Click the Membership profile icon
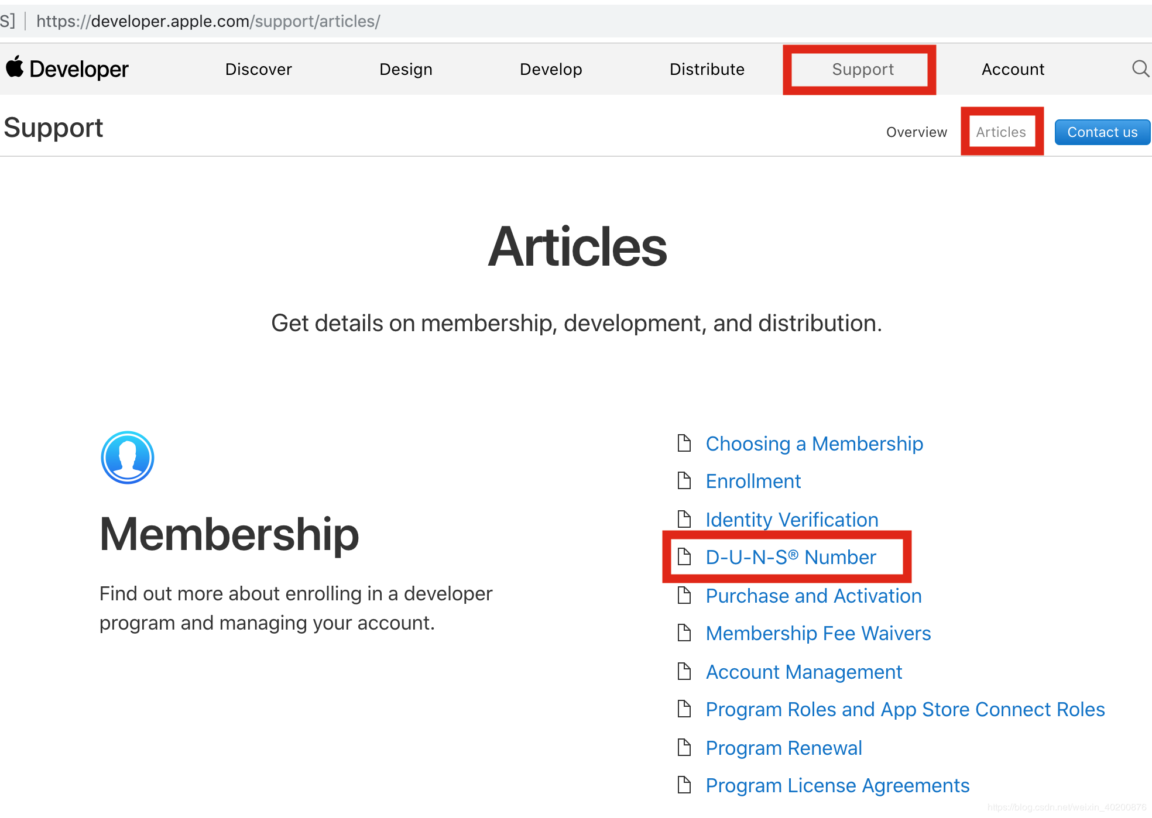The height and width of the screenshot is (818, 1152). 128,458
